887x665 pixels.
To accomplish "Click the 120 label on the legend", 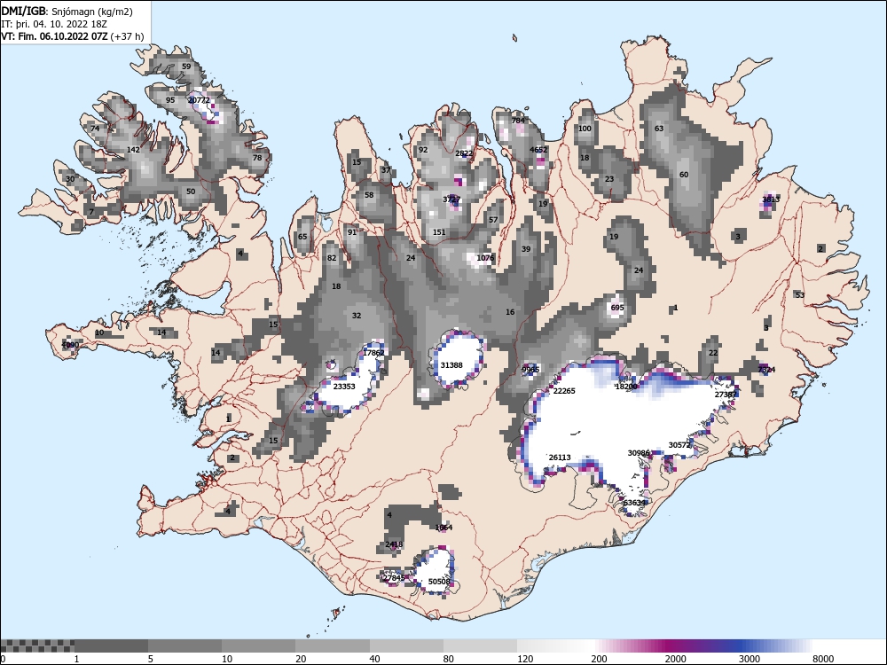I will coord(525,659).
